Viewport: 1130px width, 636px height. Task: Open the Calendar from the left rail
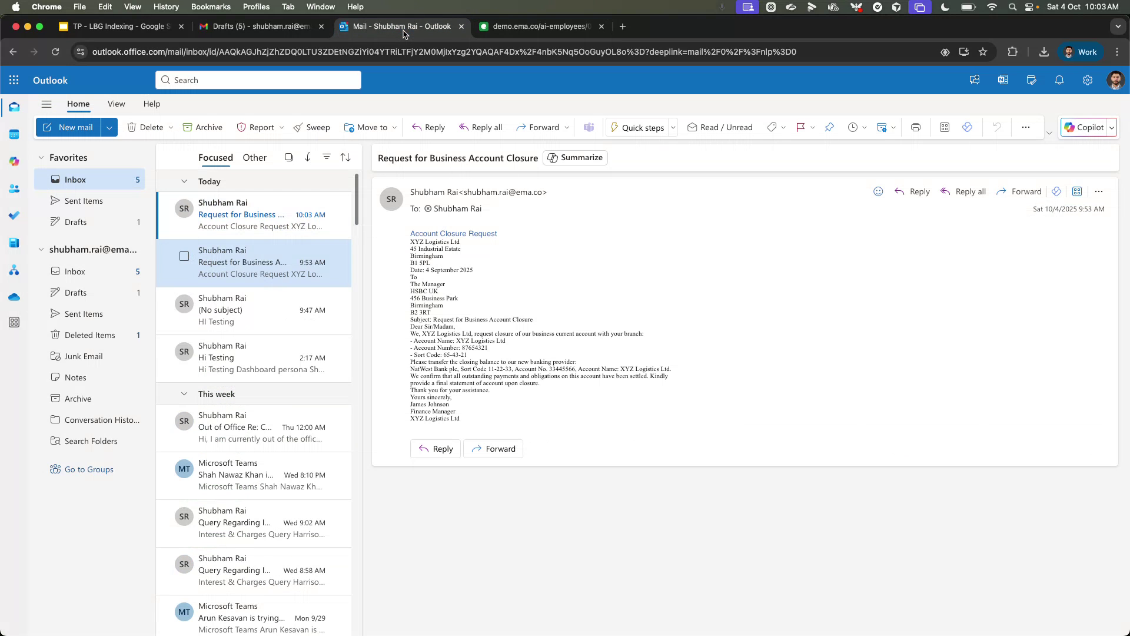point(14,134)
